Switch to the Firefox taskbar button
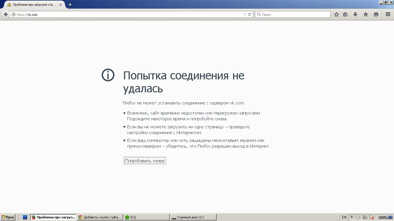Screen dimensions: 394x221 [53, 217]
